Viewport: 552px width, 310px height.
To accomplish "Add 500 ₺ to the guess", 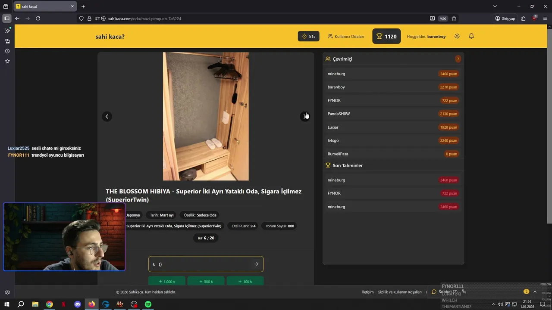I will 206,281.
